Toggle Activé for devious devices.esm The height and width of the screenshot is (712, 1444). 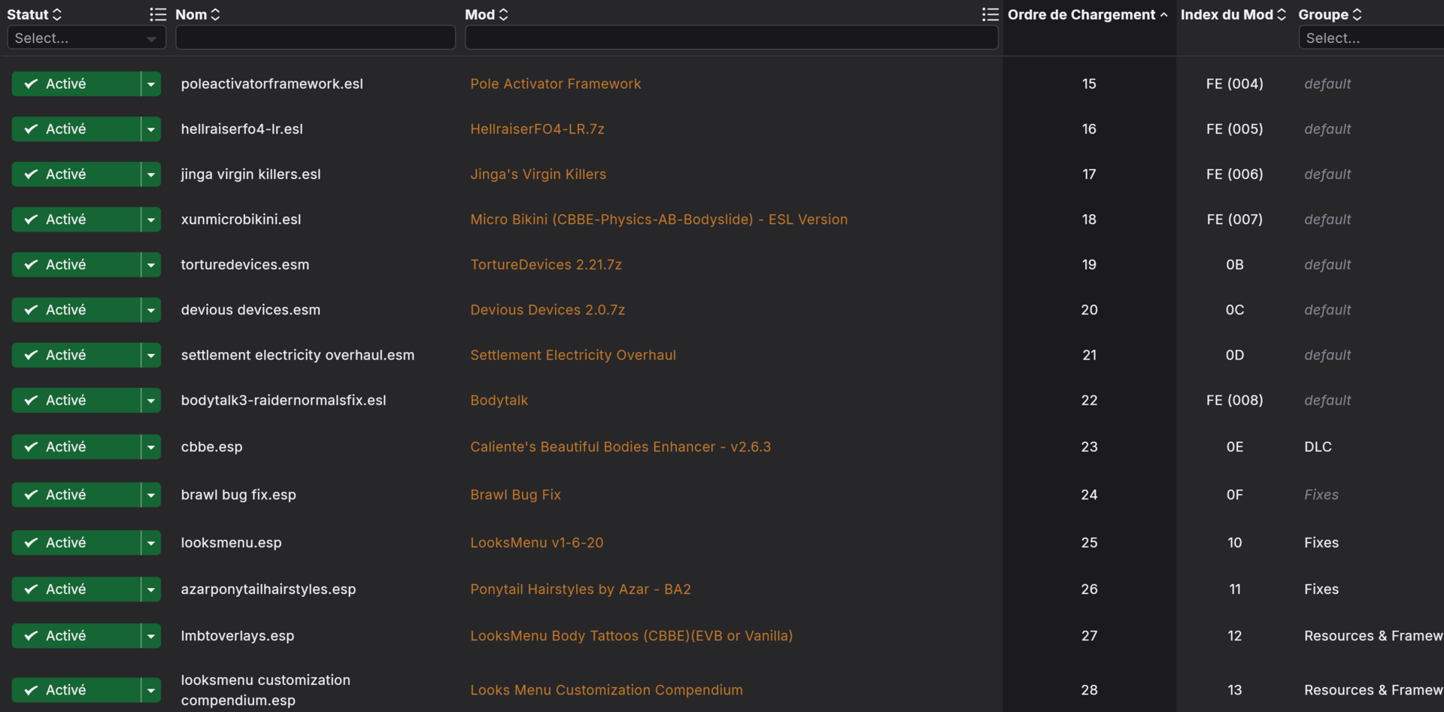point(76,309)
